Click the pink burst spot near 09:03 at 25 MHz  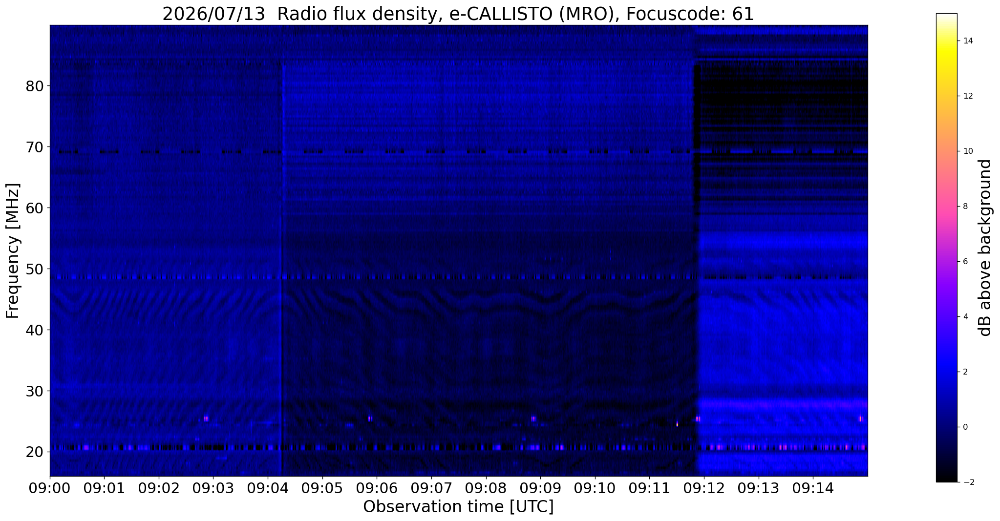[206, 418]
